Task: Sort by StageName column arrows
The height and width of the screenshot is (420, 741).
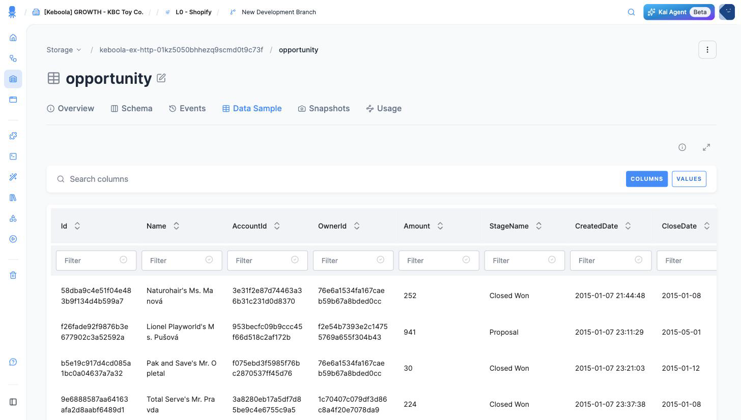Action: click(x=538, y=226)
